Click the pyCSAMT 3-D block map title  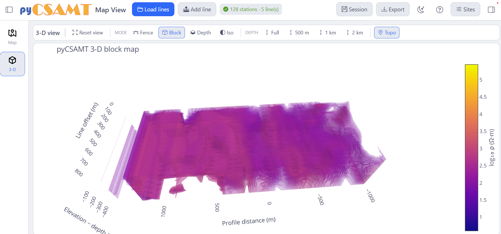coord(98,49)
